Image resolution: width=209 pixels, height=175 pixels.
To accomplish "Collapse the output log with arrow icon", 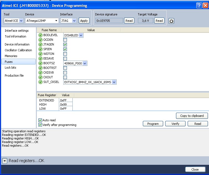I will click(x=5, y=161).
